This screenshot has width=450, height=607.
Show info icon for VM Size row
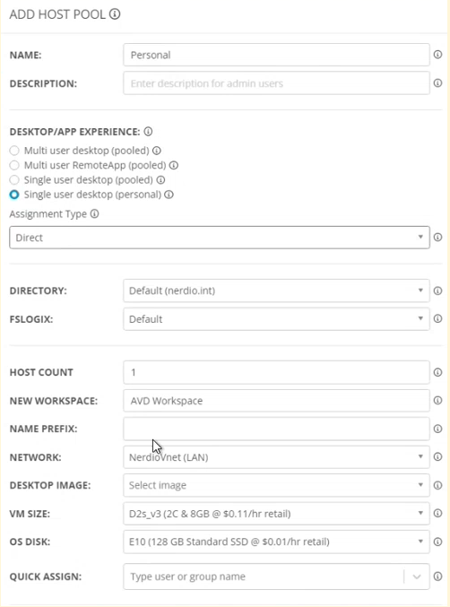437,514
